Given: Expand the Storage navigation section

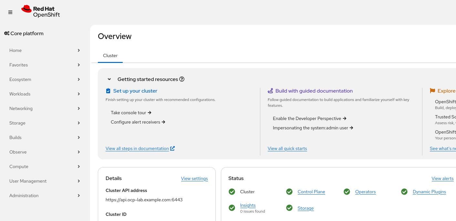Looking at the screenshot, I should [x=45, y=123].
